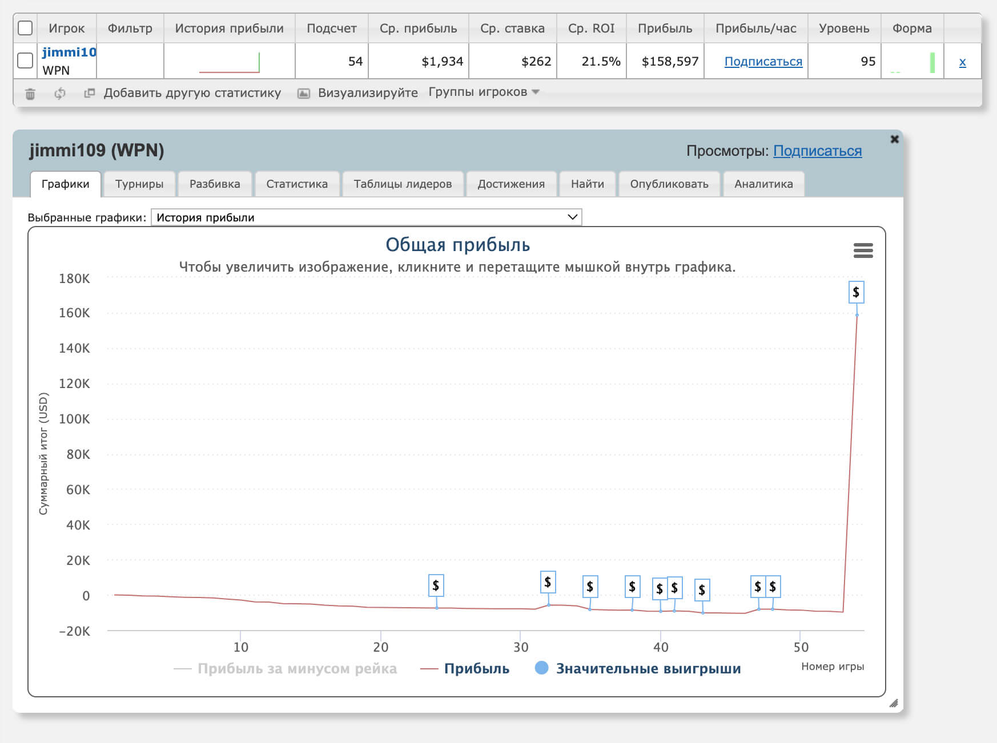The width and height of the screenshot is (997, 743).
Task: Open the Статистика tab
Action: point(296,184)
